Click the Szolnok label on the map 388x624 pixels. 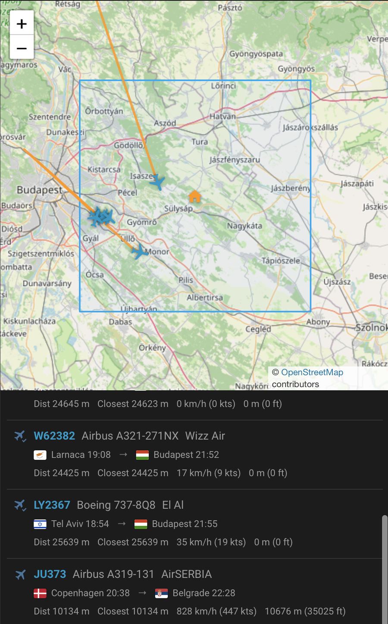coord(371,328)
